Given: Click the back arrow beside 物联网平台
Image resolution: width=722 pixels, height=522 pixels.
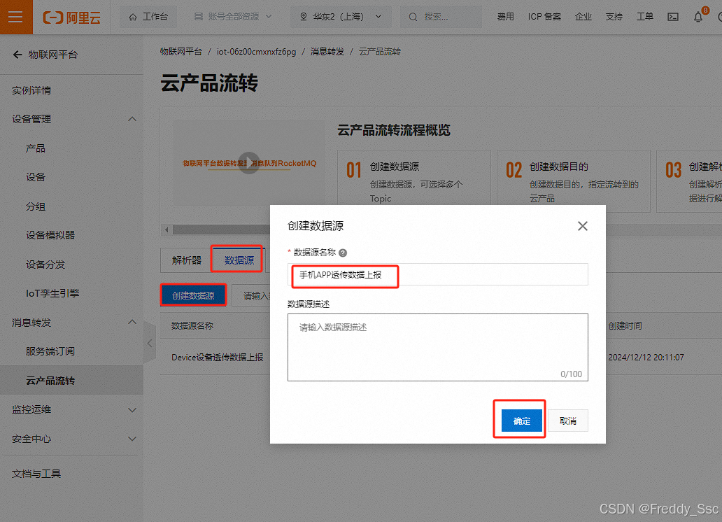Looking at the screenshot, I should (x=17, y=55).
